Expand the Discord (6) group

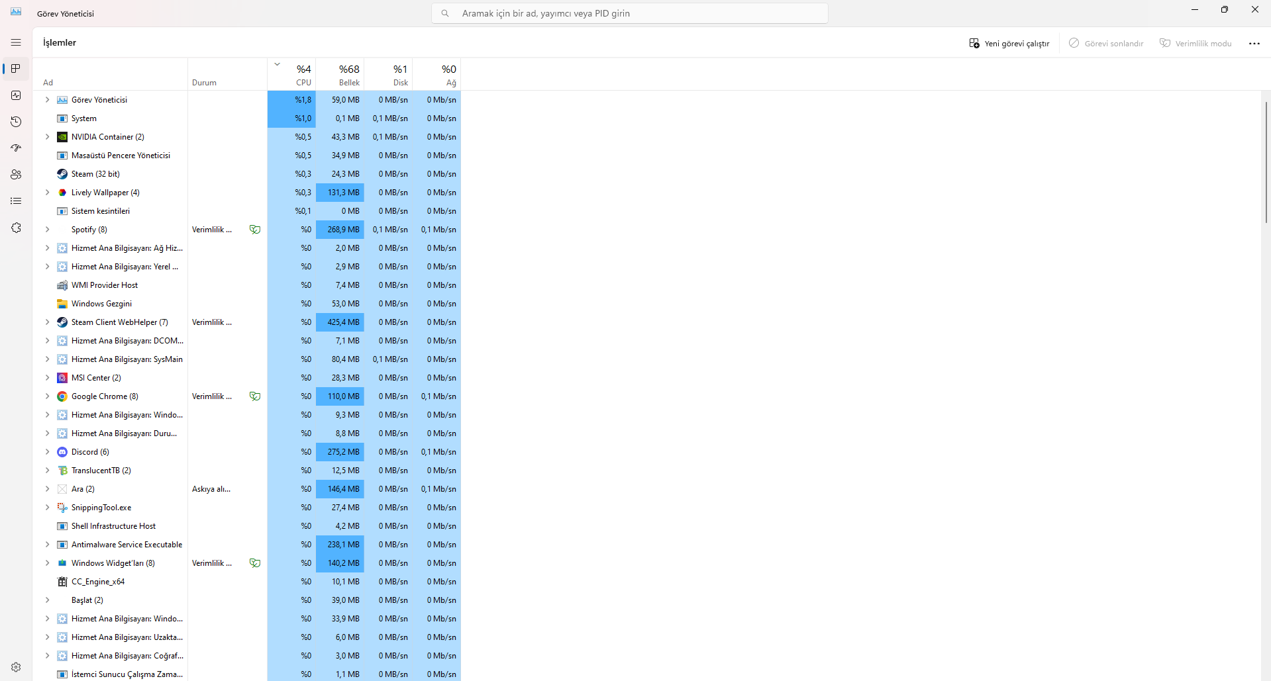pyautogui.click(x=47, y=452)
